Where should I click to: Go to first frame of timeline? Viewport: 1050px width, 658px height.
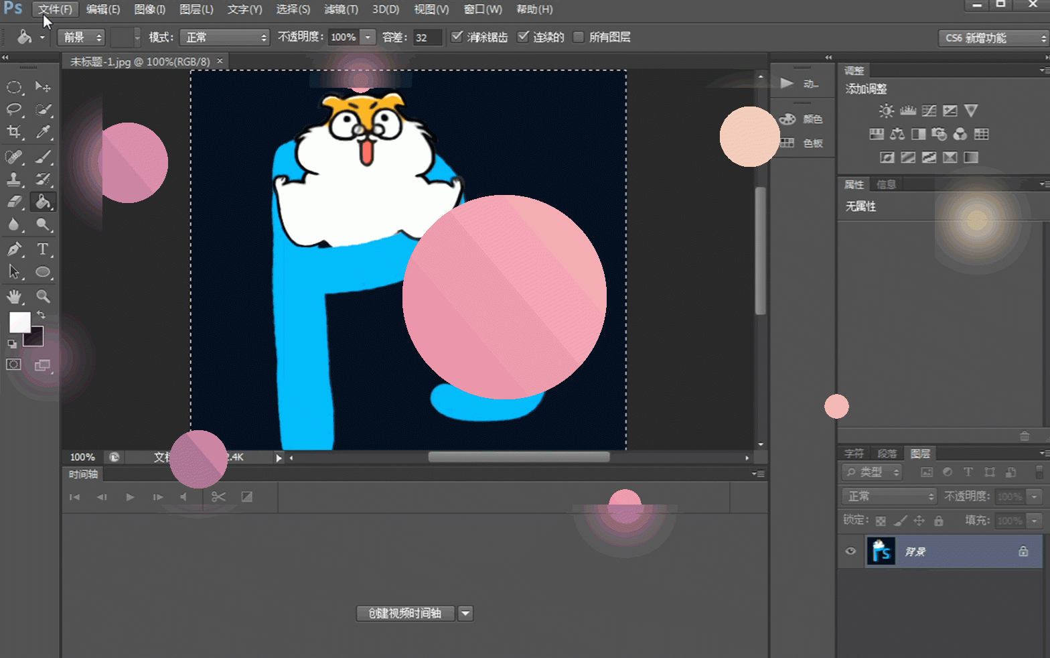(74, 497)
